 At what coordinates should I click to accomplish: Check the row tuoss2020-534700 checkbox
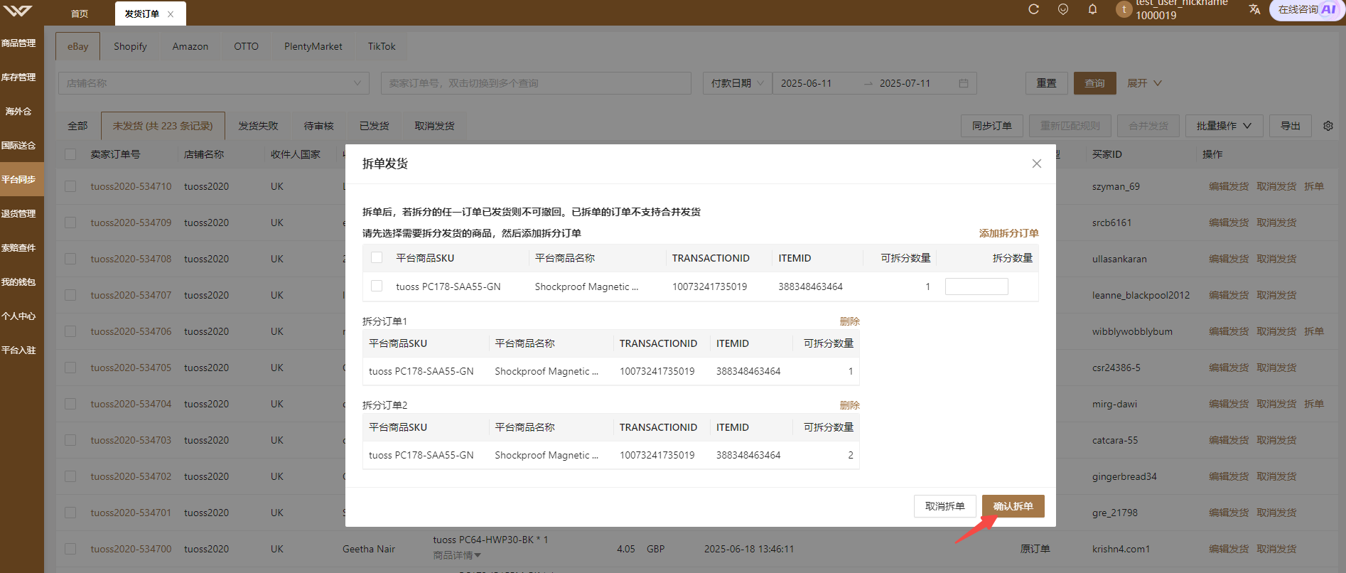[70, 549]
